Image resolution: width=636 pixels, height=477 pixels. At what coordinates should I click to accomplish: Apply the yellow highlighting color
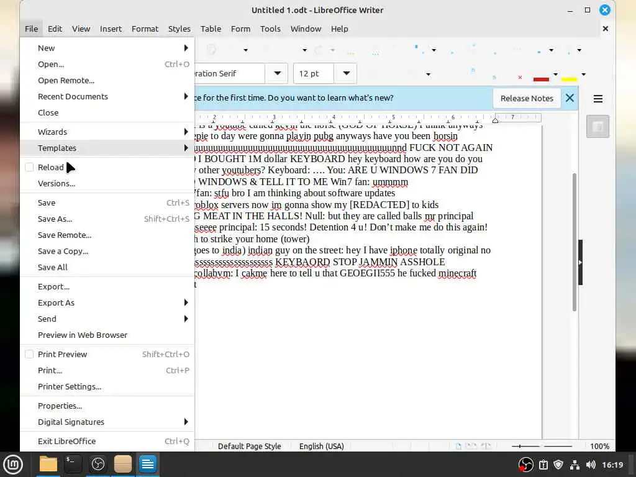click(569, 75)
